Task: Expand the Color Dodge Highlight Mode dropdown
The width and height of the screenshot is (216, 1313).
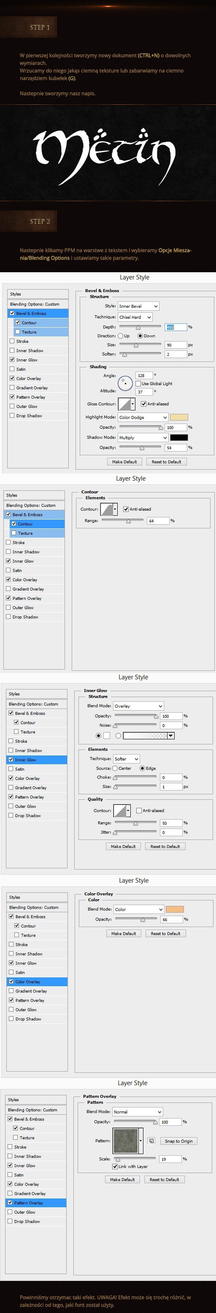Action: click(x=143, y=418)
